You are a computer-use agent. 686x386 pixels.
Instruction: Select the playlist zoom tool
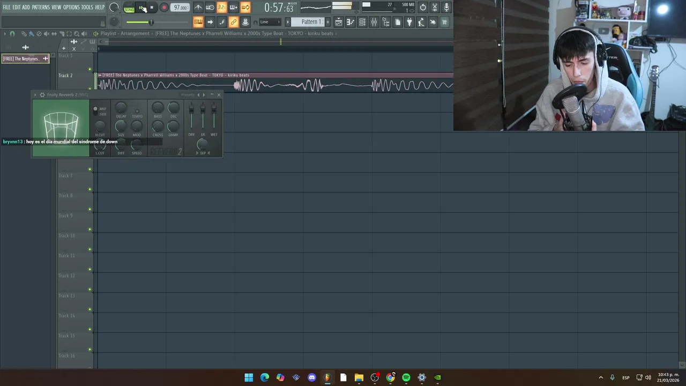click(76, 34)
